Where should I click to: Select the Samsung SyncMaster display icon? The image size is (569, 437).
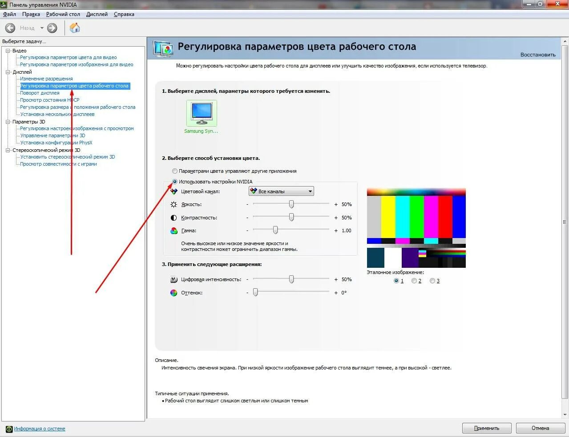202,113
